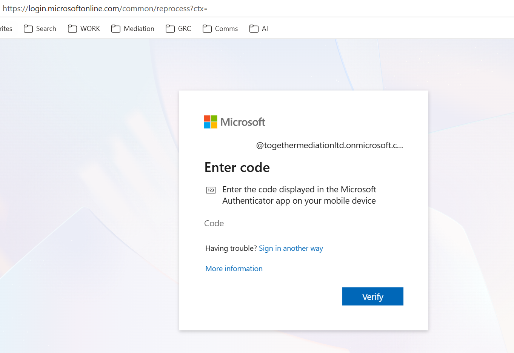
Task: Open the Mediation bookmarks folder
Action: click(133, 29)
